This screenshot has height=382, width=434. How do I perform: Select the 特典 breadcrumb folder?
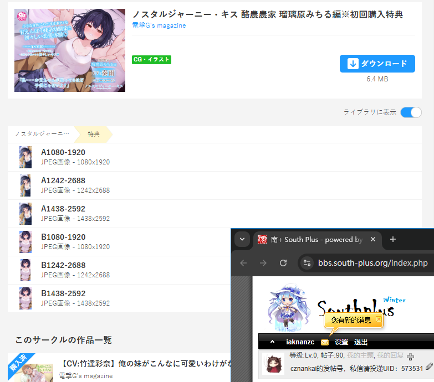pos(94,134)
